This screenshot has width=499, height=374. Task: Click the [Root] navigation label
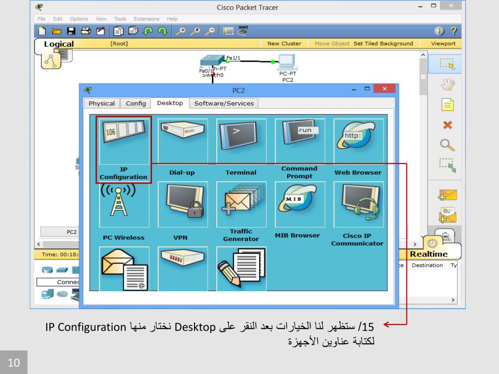click(119, 43)
